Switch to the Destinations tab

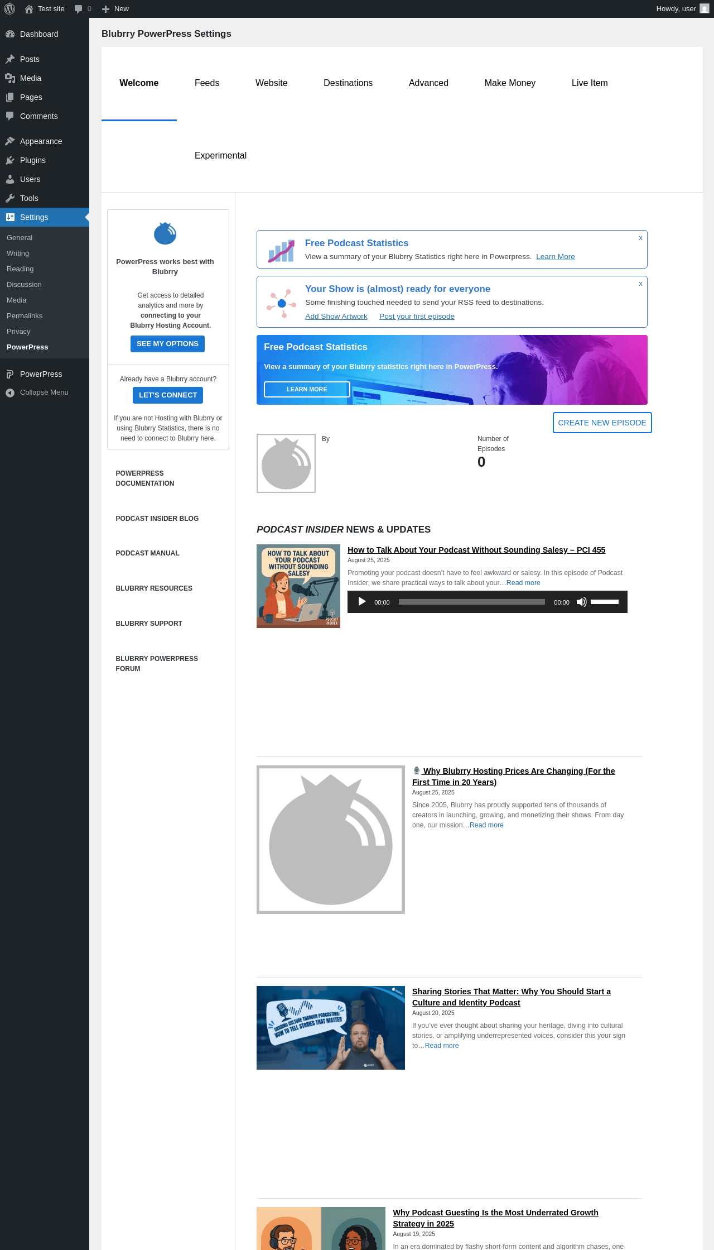348,83
